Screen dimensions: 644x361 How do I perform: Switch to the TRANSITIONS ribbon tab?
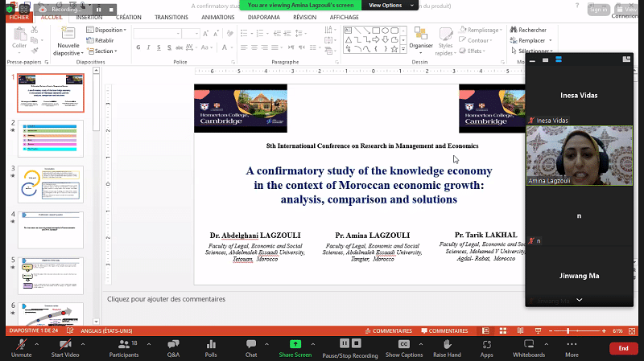(x=171, y=16)
